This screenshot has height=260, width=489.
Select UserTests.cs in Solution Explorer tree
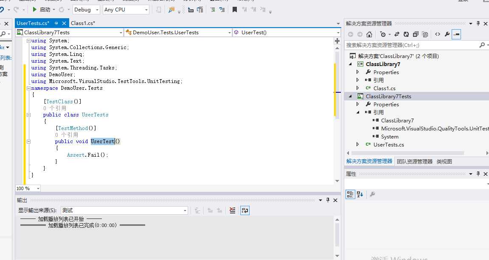388,145
